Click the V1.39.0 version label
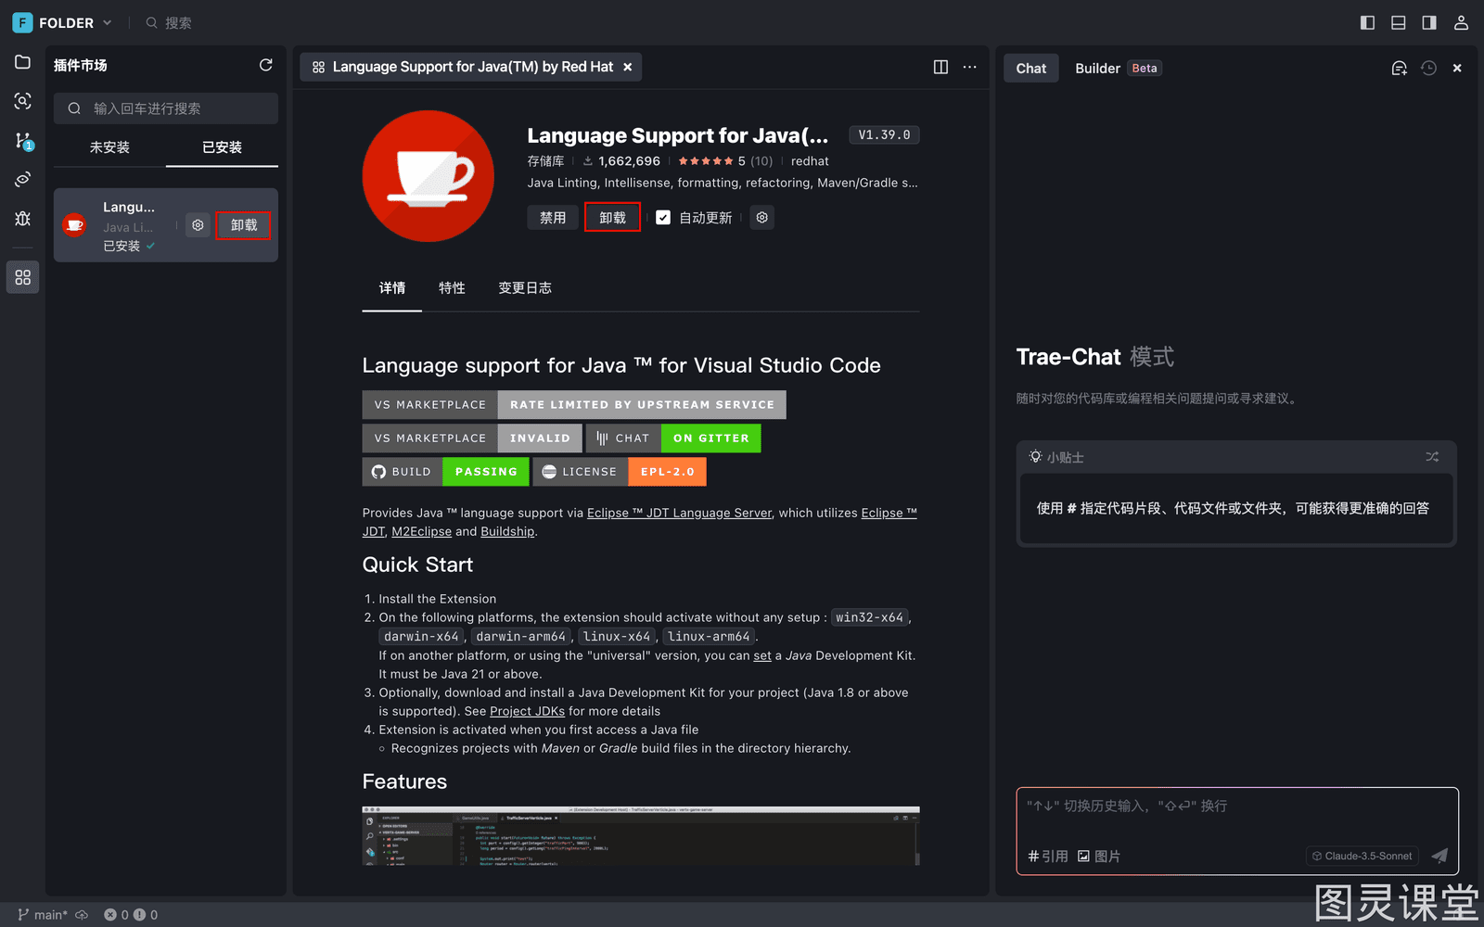This screenshot has width=1484, height=927. coord(884,134)
